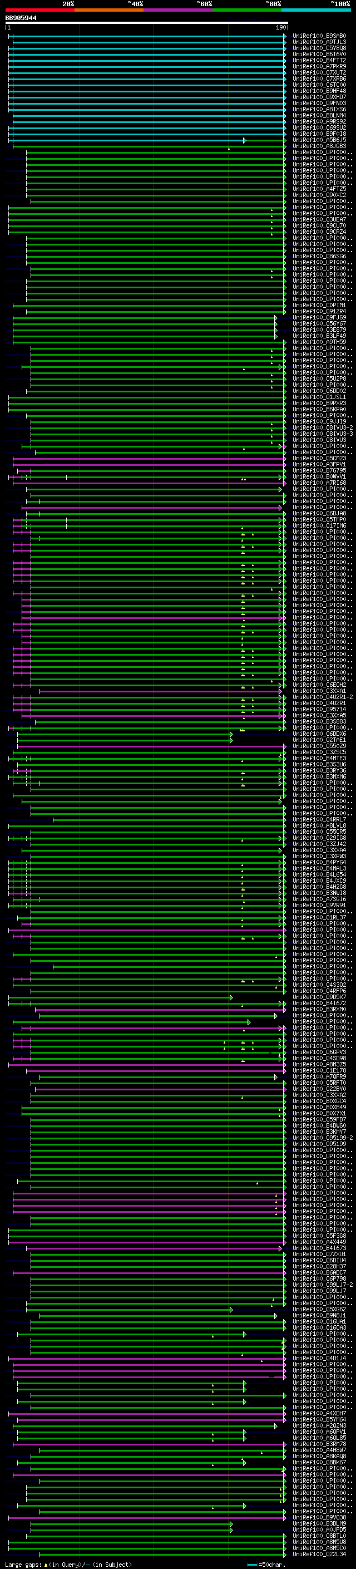Screen dimensions: 356x1569
Task: Click the cyan ~100% identity legend bar
Action: tap(316, 10)
